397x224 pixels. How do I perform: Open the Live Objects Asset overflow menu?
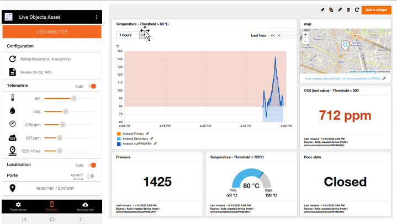pyautogui.click(x=97, y=17)
